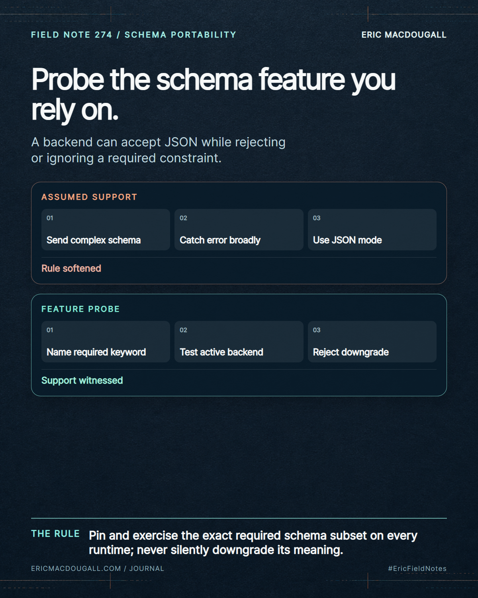Click the 'A backend can accept JSON' subtitle
478x598 pixels.
159,150
